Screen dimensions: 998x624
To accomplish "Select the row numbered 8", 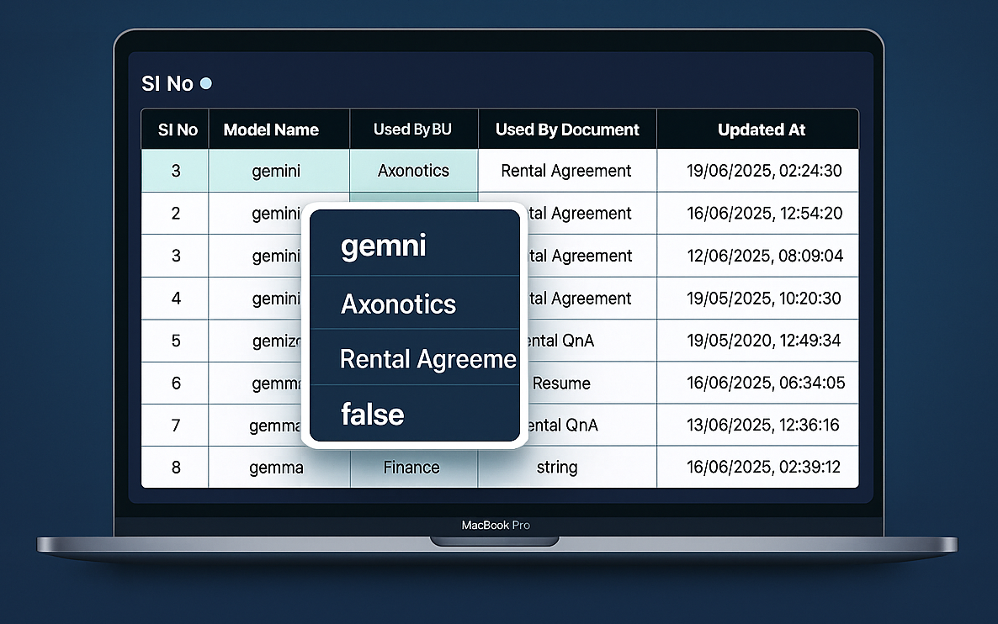I will [x=176, y=467].
